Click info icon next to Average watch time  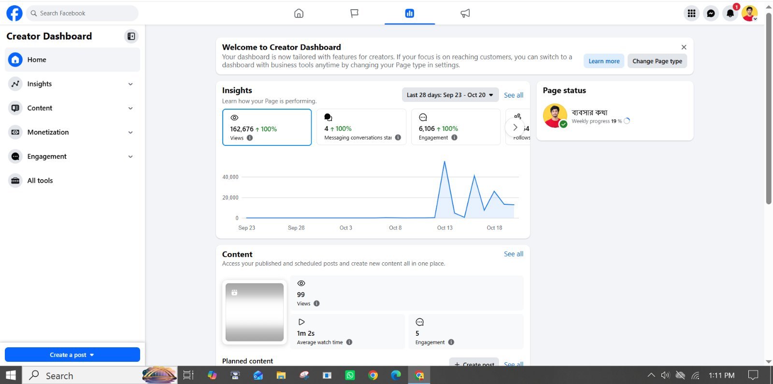coord(349,342)
